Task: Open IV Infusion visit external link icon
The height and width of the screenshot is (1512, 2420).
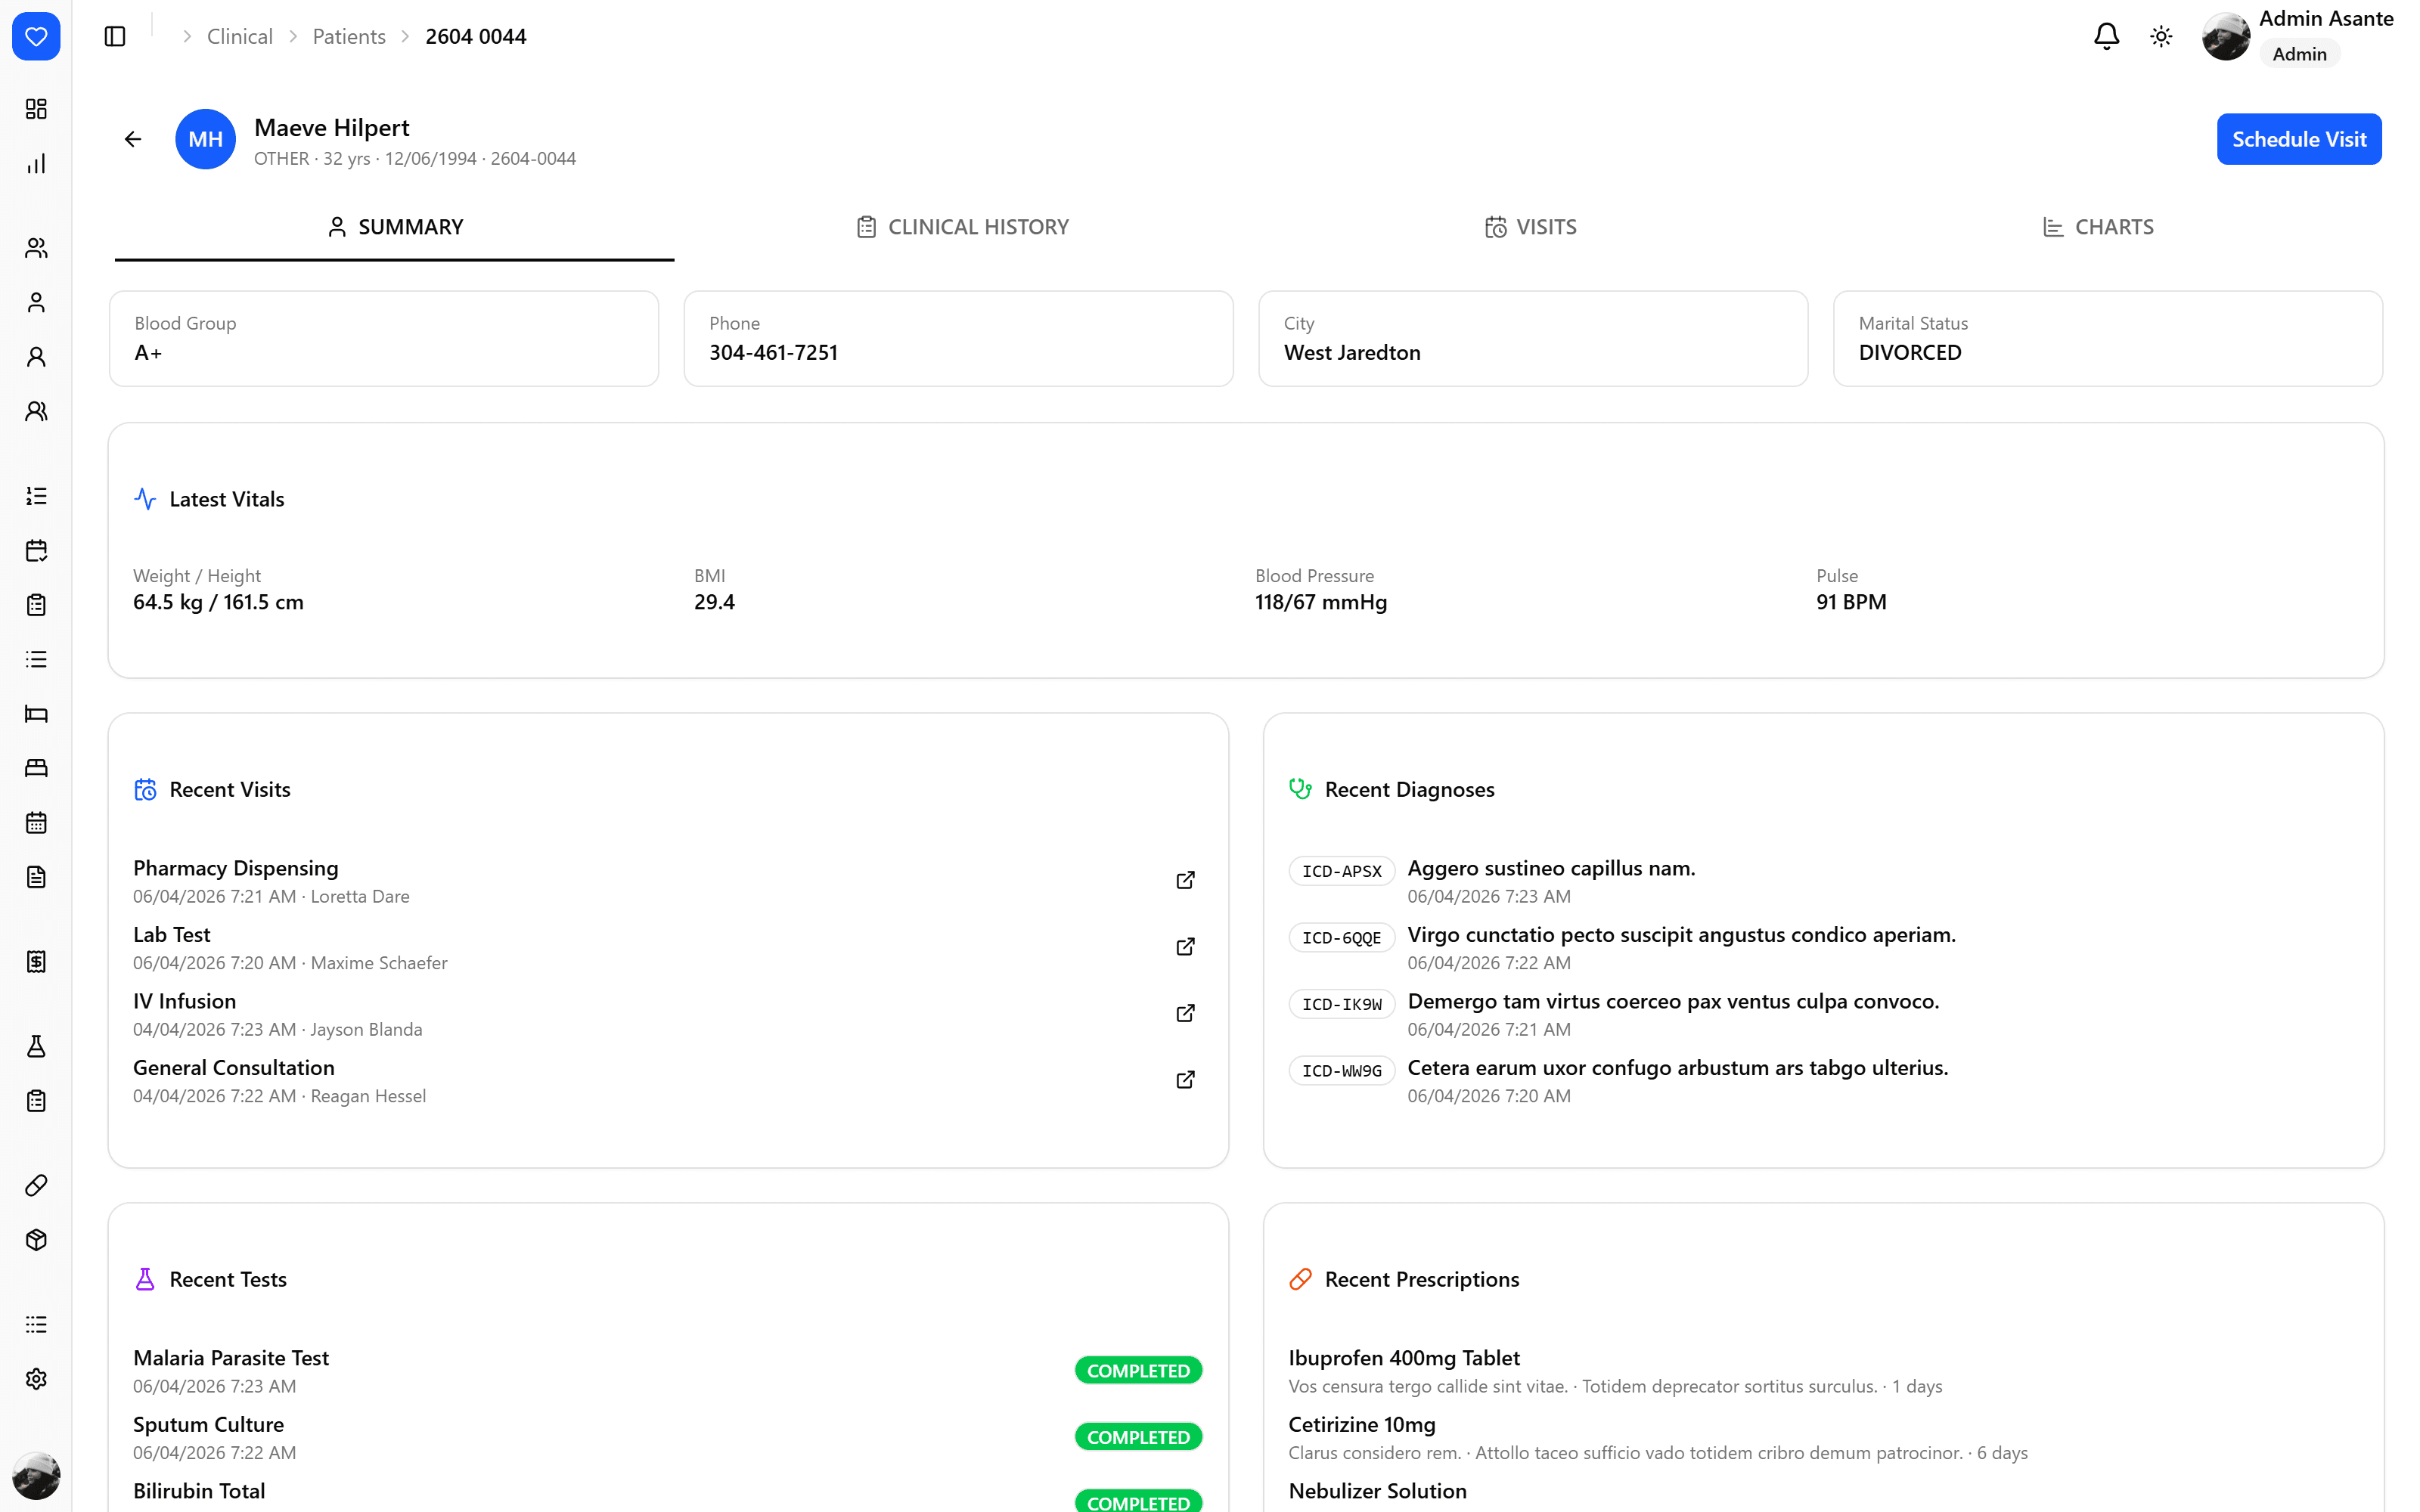Action: (x=1185, y=1013)
